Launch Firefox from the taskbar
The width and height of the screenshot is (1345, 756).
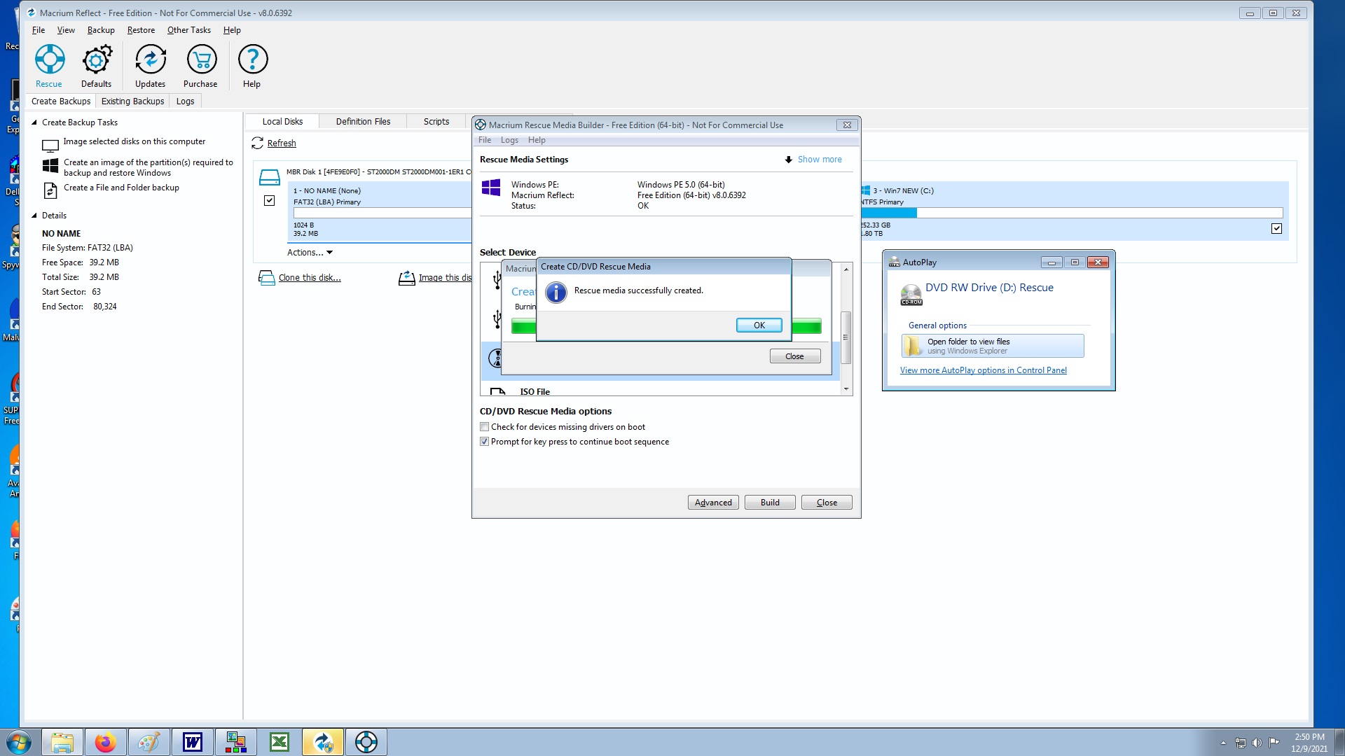tap(106, 742)
